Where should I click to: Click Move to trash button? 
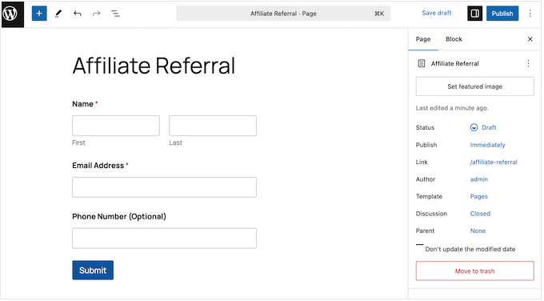click(474, 271)
